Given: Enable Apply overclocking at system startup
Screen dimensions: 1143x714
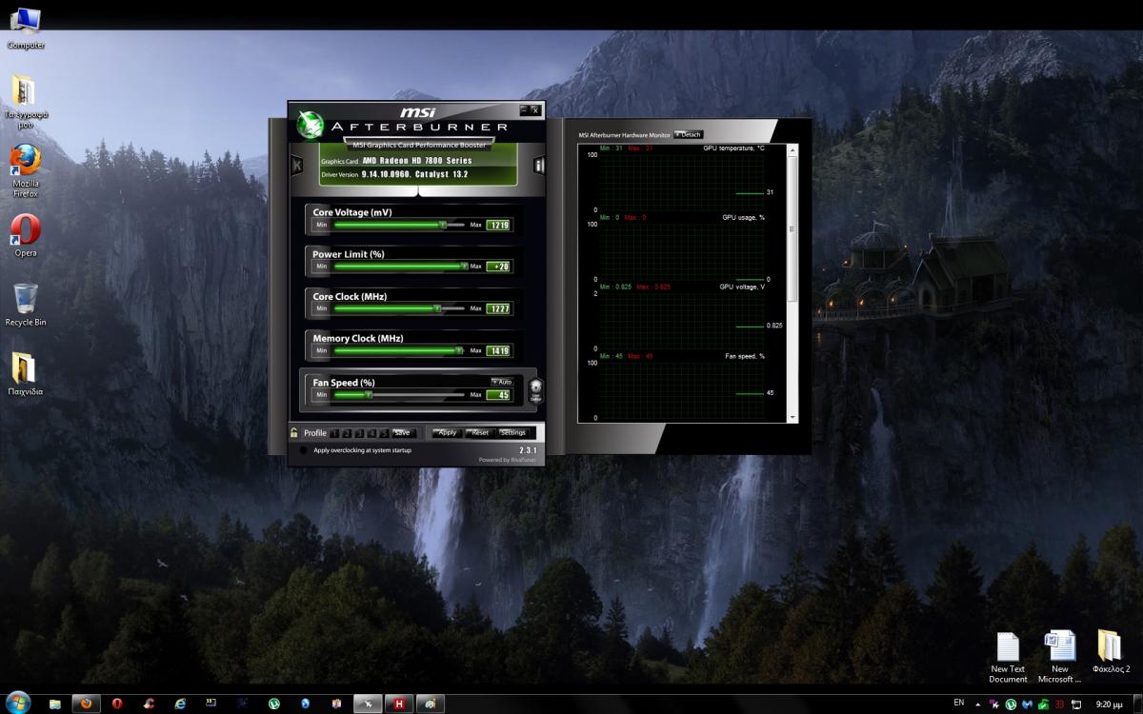Looking at the screenshot, I should coord(304,450).
